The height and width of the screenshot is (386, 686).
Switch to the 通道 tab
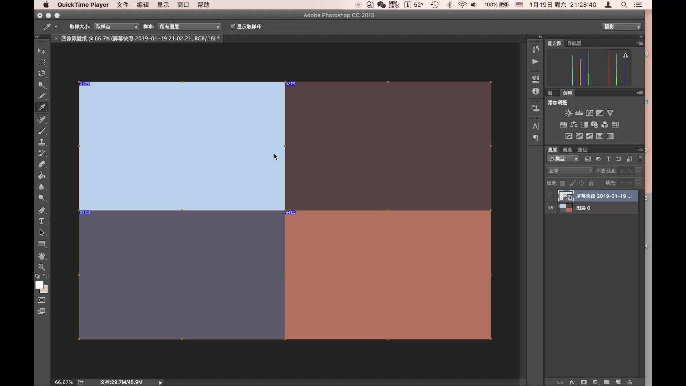(567, 149)
